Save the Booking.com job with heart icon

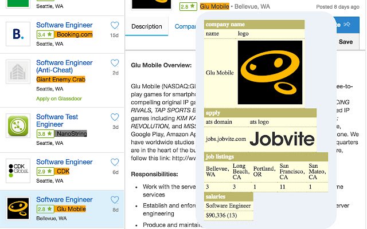pos(115,25)
